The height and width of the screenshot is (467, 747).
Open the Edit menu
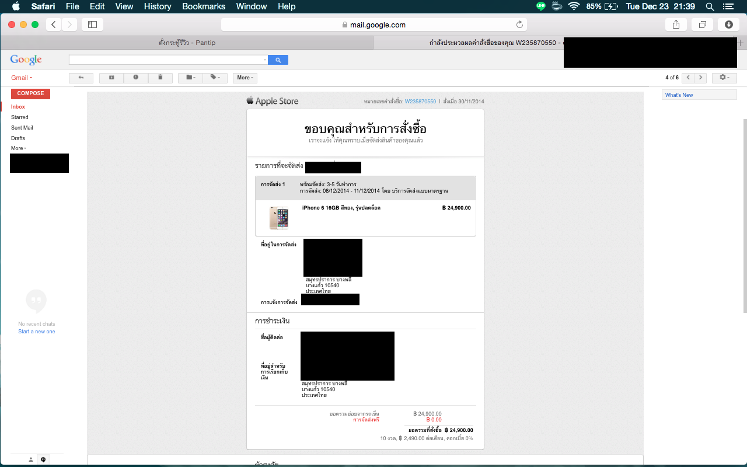tap(97, 6)
